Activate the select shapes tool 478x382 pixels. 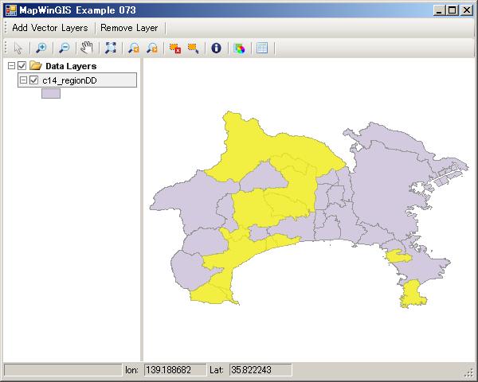click(x=193, y=48)
